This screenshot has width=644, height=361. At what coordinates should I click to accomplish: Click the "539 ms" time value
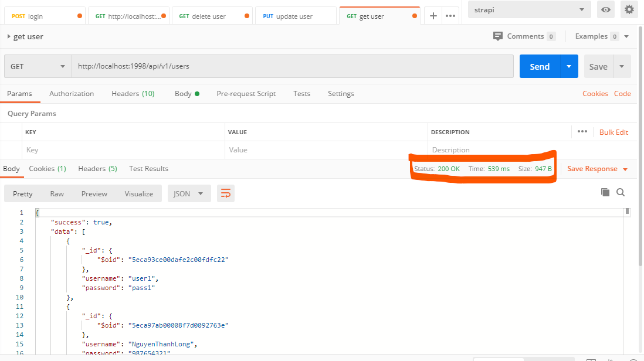coord(499,169)
